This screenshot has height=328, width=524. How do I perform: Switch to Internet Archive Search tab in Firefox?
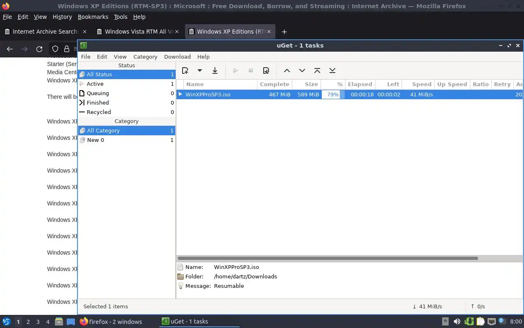coord(45,32)
